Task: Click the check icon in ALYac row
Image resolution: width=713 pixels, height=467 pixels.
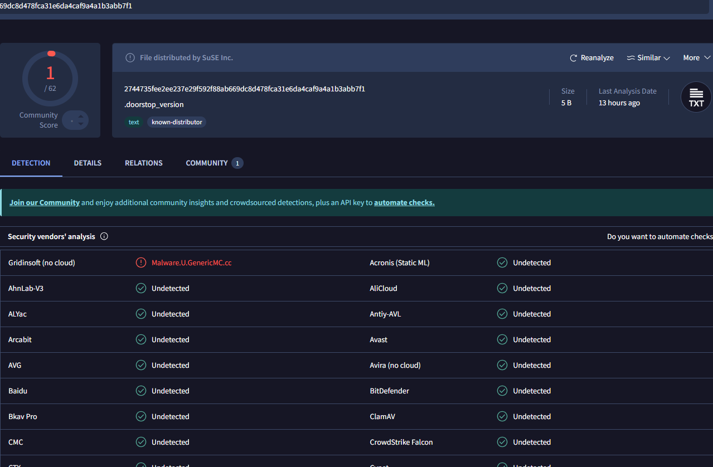Action: [x=141, y=314]
